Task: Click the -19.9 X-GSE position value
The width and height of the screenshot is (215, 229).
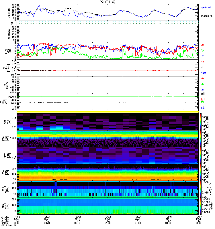Action: (x=16, y=217)
